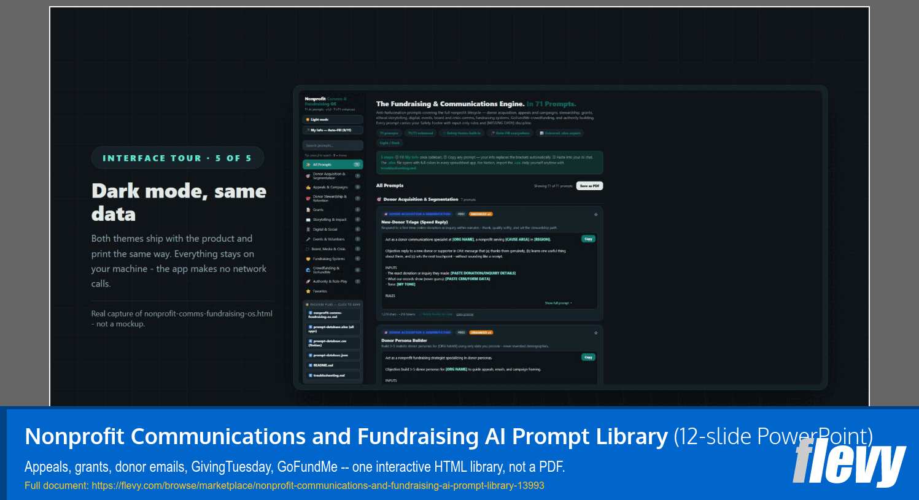Image resolution: width=919 pixels, height=500 pixels.
Task: Click the flevy logo
Action: point(849,462)
